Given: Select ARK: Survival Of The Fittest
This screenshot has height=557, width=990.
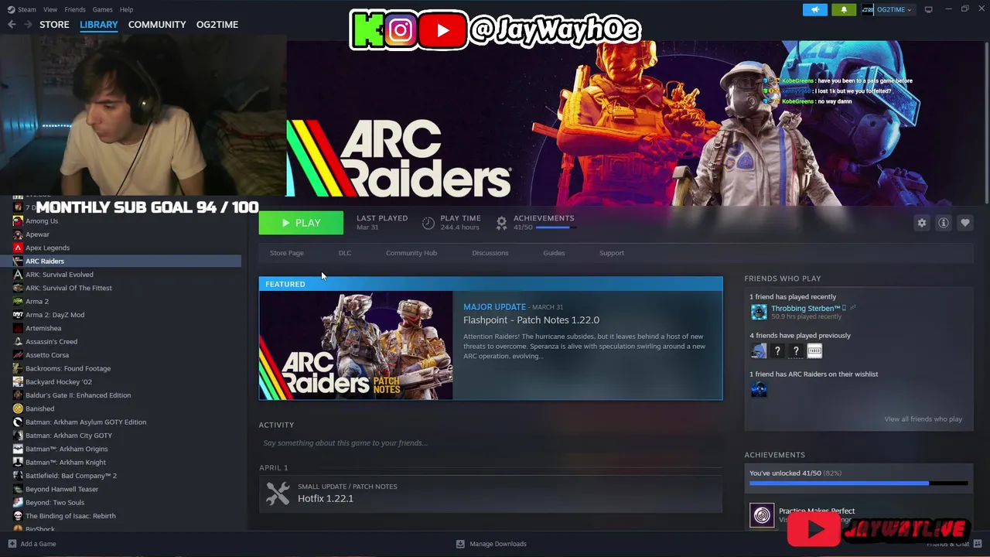Looking at the screenshot, I should [68, 288].
